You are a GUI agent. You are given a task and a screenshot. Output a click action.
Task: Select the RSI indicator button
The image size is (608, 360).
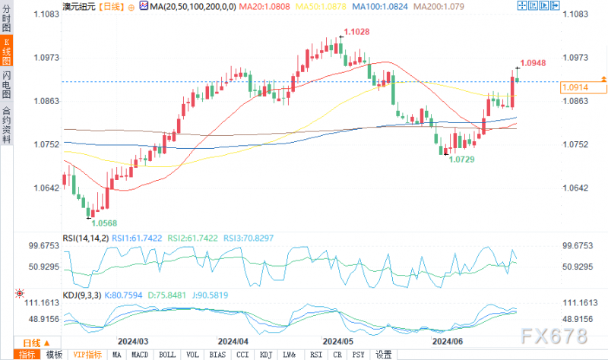coord(316,355)
